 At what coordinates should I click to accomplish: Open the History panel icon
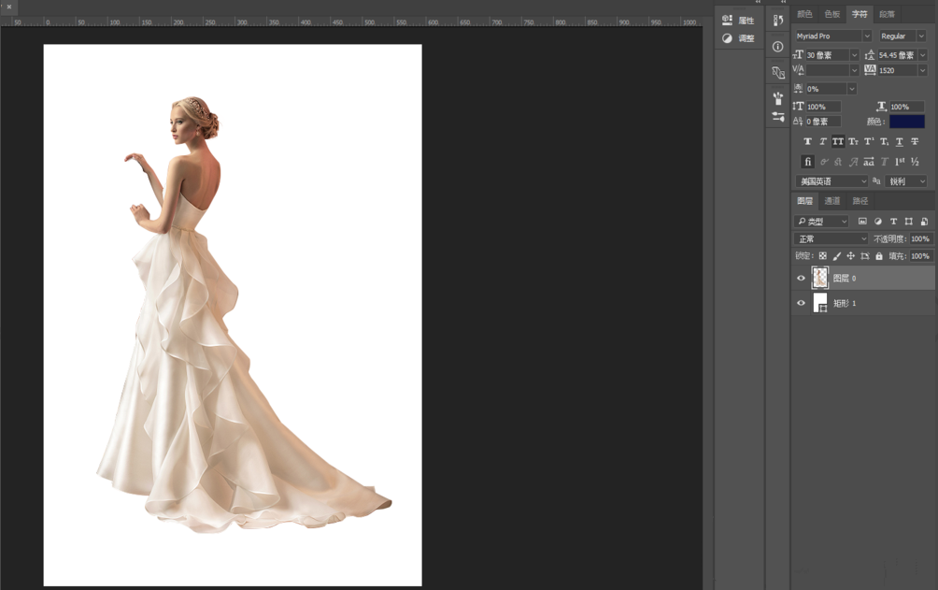click(x=778, y=20)
